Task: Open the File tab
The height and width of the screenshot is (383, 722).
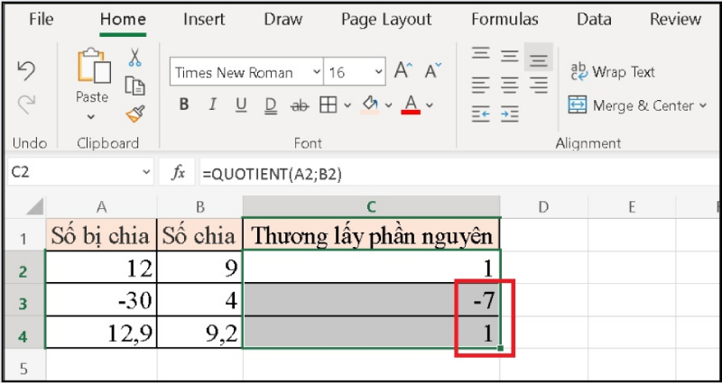Action: [41, 19]
